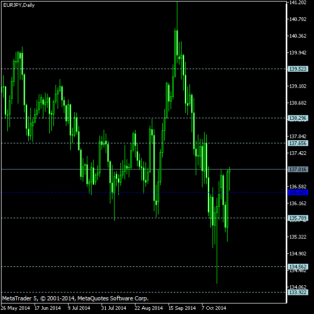The image size is (314, 314).
Task: Click the 136.582 price scale value
Action: (298, 187)
